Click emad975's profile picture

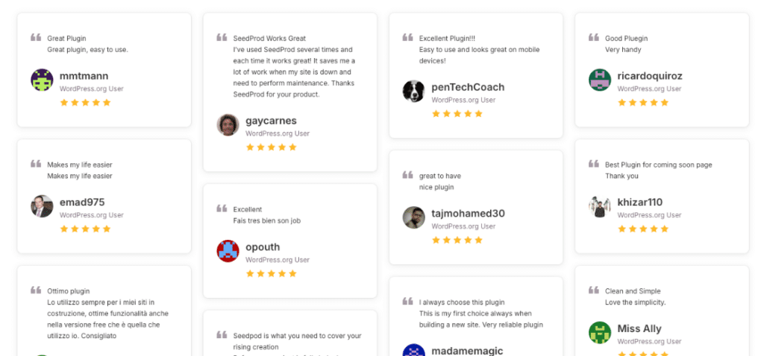42,206
